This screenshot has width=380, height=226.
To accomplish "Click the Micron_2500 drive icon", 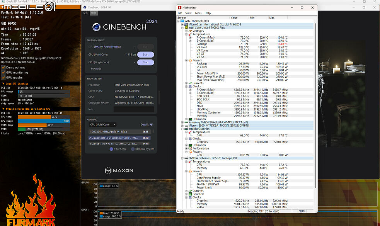I will coord(186,126).
